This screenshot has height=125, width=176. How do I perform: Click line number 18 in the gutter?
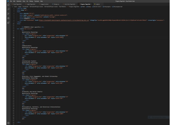click(x=14, y=37)
